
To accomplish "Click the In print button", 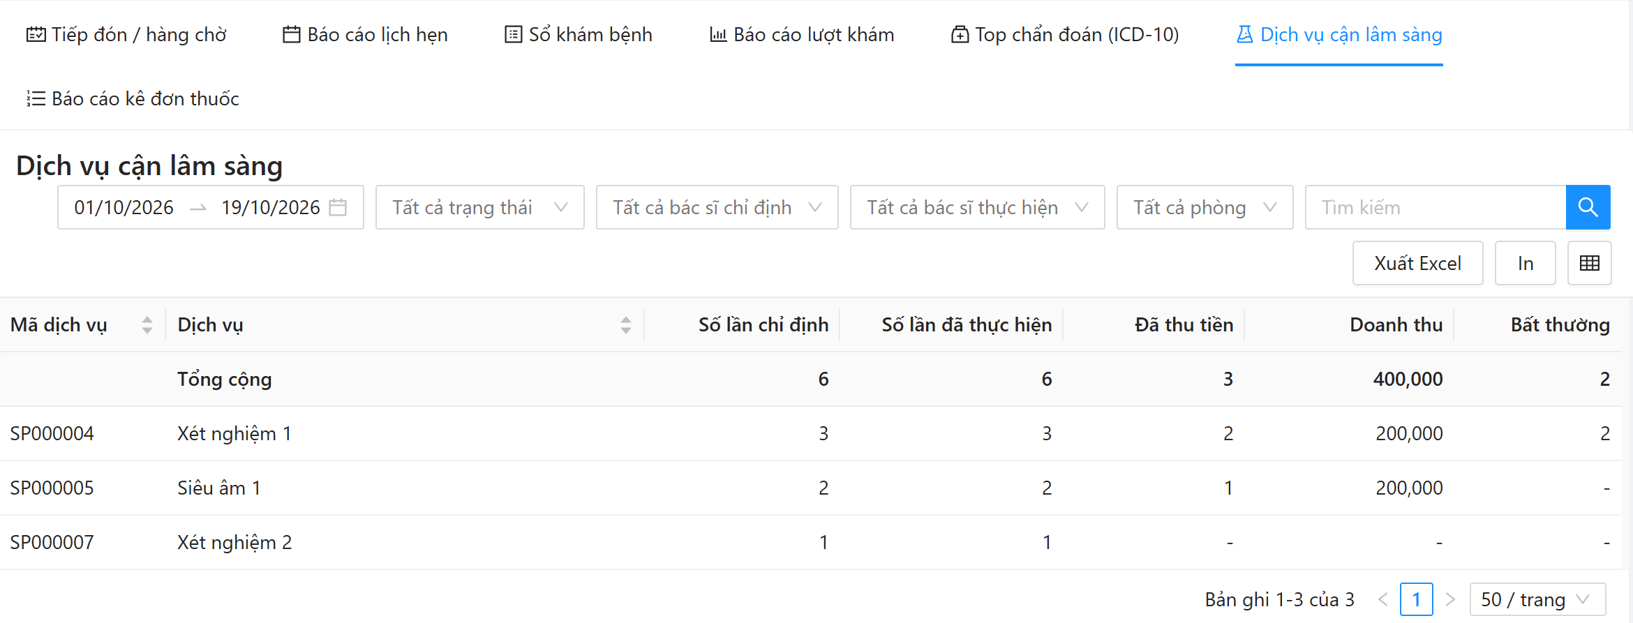I will (x=1526, y=263).
